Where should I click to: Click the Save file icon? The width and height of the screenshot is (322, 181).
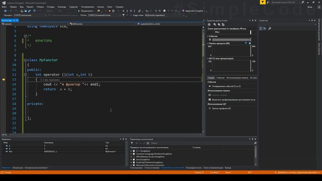tap(26, 11)
